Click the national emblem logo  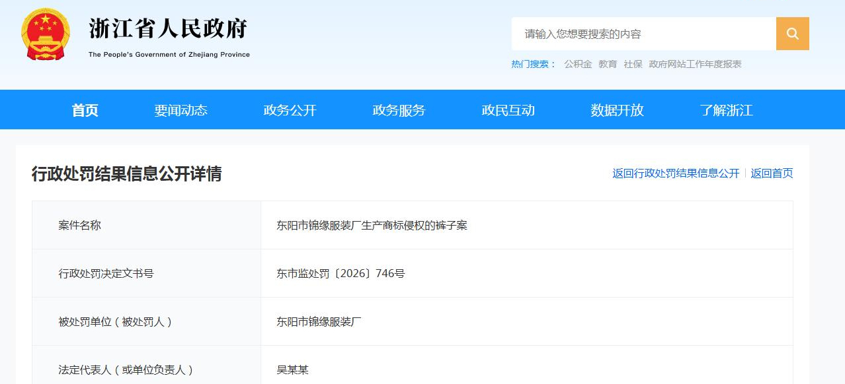pyautogui.click(x=45, y=34)
